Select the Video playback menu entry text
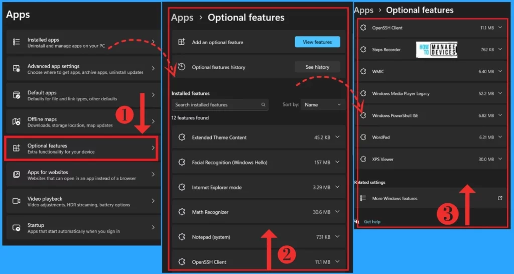Image resolution: width=514 pixels, height=274 pixels. pos(45,199)
